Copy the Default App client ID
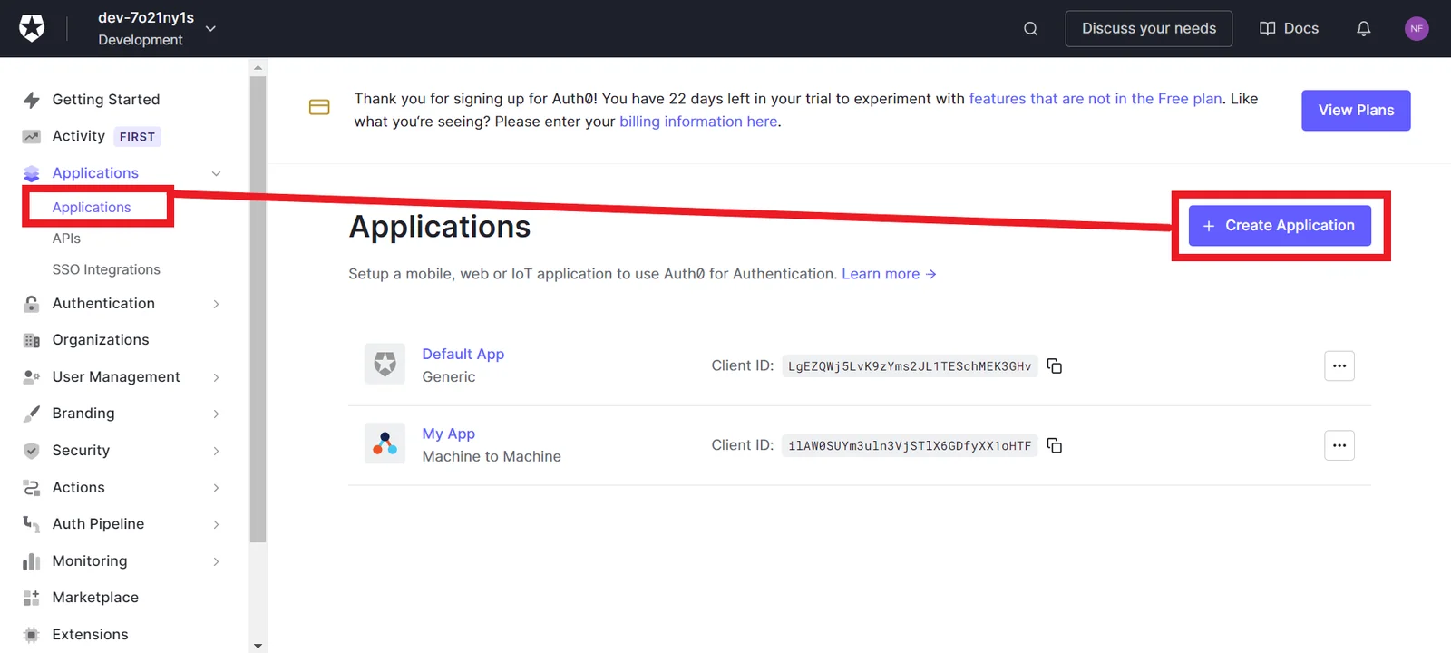This screenshot has height=653, width=1451. point(1055,365)
